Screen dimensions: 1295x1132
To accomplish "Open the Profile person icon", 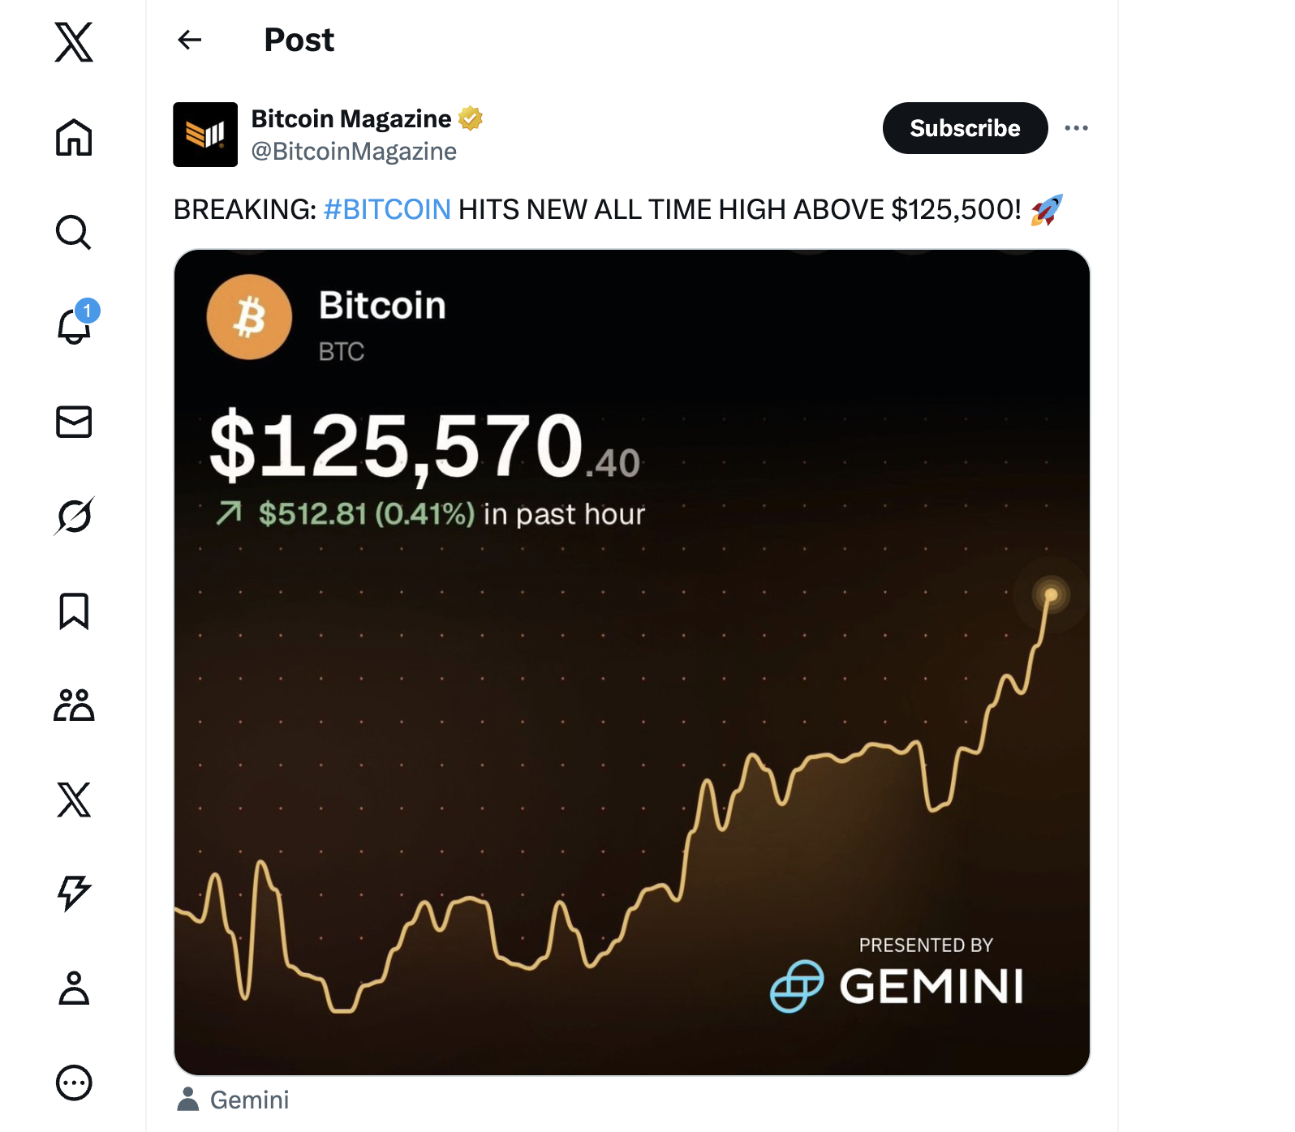I will pos(74,988).
